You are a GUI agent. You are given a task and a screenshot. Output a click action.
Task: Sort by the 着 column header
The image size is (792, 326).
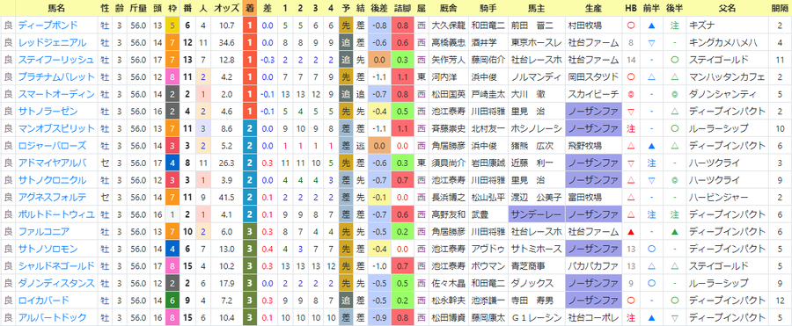coord(250,8)
